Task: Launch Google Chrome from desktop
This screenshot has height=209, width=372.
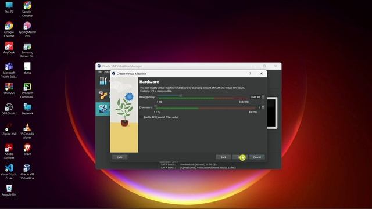Action: [x=9, y=30]
